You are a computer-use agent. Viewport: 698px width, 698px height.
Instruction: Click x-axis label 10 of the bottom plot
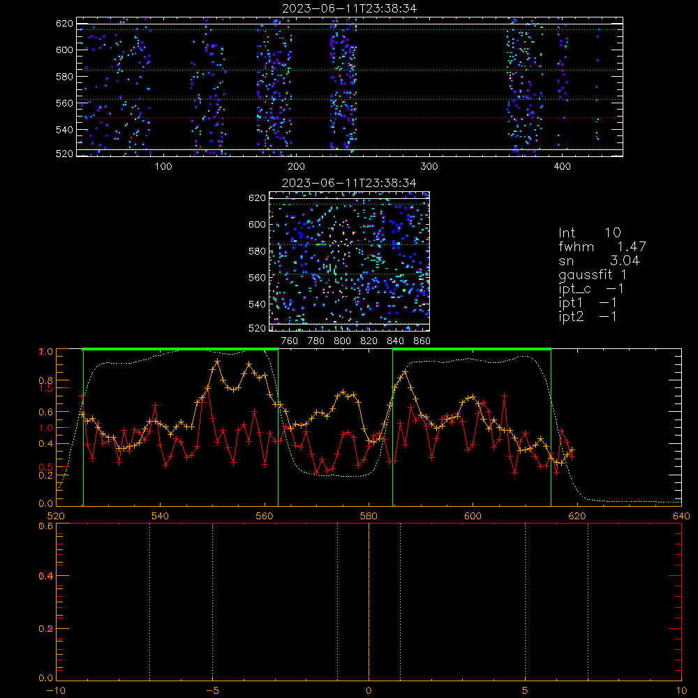pos(681,690)
